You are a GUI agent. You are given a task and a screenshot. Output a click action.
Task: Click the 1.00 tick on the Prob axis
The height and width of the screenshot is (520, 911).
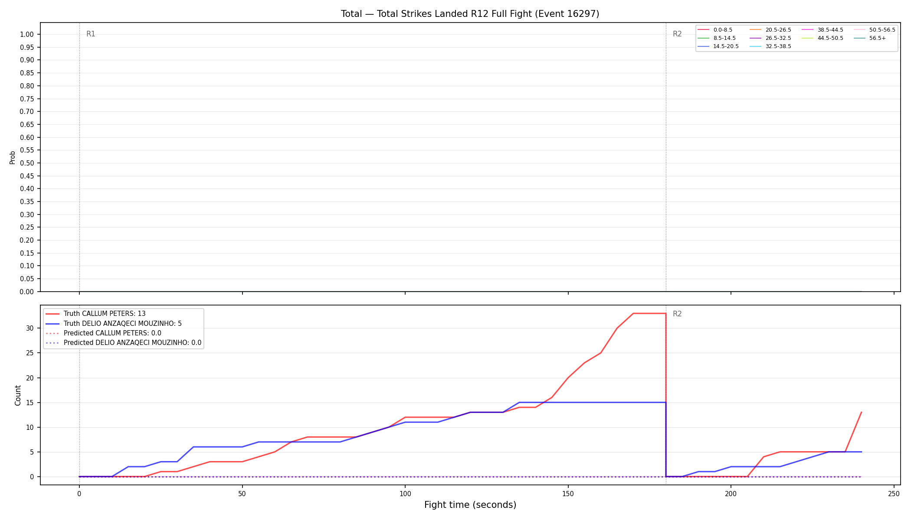pos(27,35)
